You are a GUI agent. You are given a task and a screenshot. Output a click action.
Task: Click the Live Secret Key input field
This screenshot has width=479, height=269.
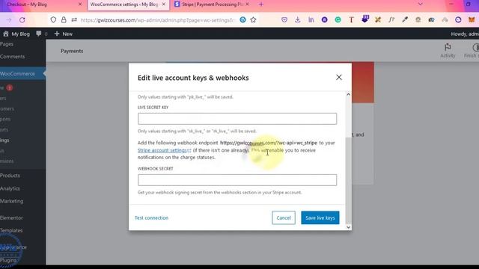pos(237,119)
